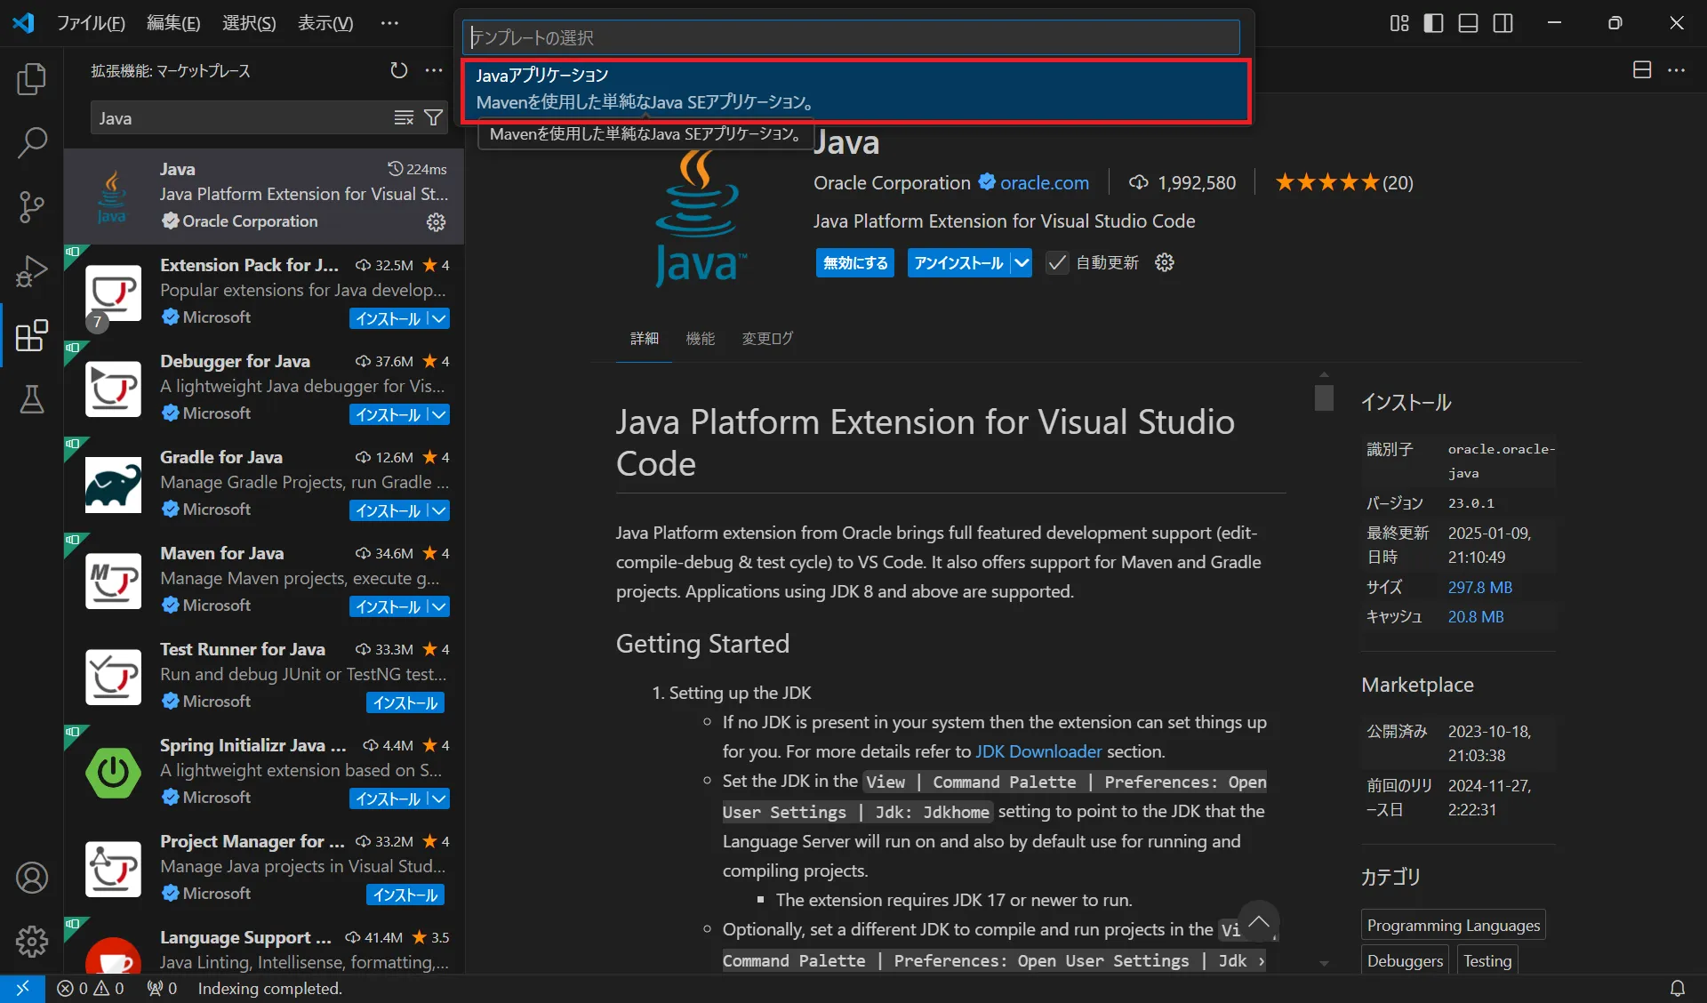The image size is (1707, 1003).
Task: Click the VS Code logo icon
Action: (x=23, y=23)
